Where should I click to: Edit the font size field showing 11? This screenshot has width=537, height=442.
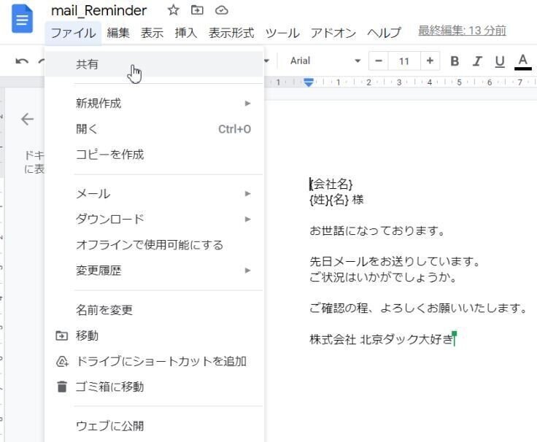[x=404, y=61]
